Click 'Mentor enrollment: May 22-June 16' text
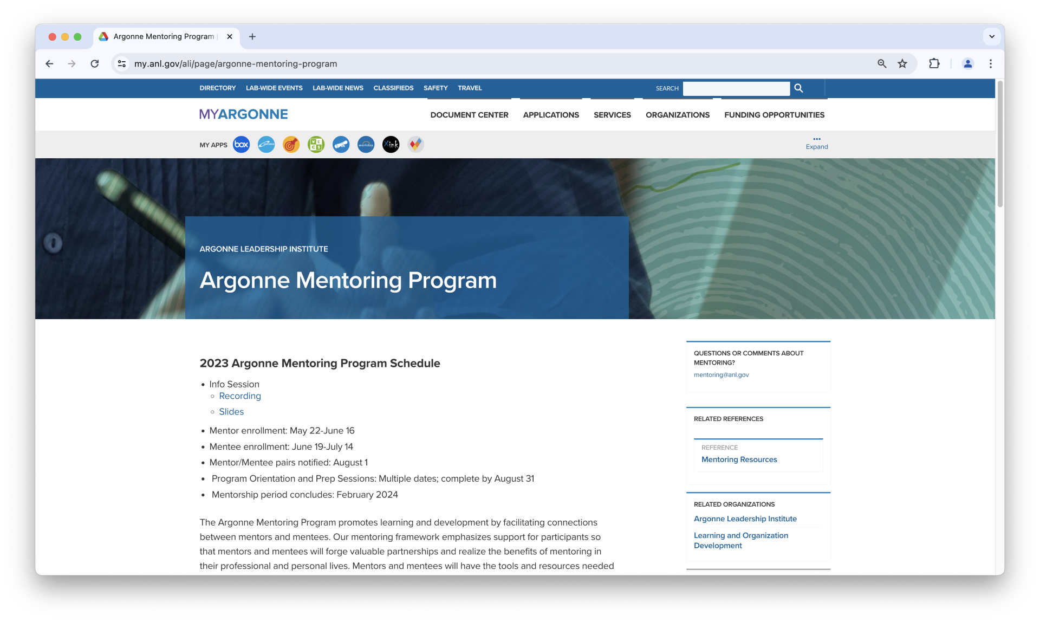This screenshot has height=622, width=1040. (x=282, y=431)
